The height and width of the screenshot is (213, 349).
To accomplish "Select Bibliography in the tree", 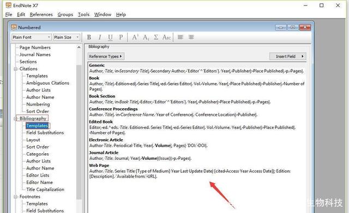I will 33,118.
